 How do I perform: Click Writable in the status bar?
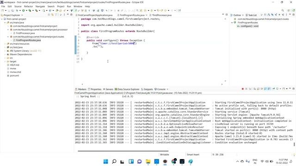pyautogui.click(x=165, y=154)
